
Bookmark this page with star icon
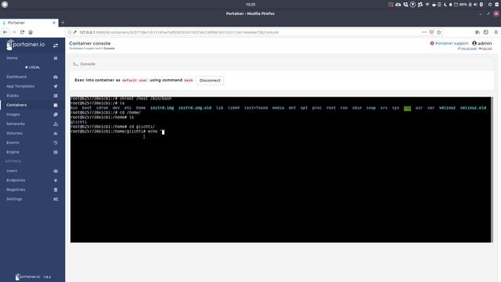pos(439,32)
